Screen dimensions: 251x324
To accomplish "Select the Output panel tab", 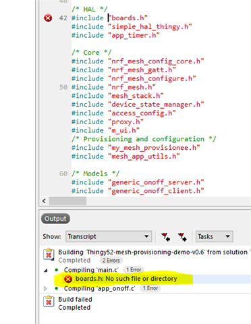I will (55, 219).
